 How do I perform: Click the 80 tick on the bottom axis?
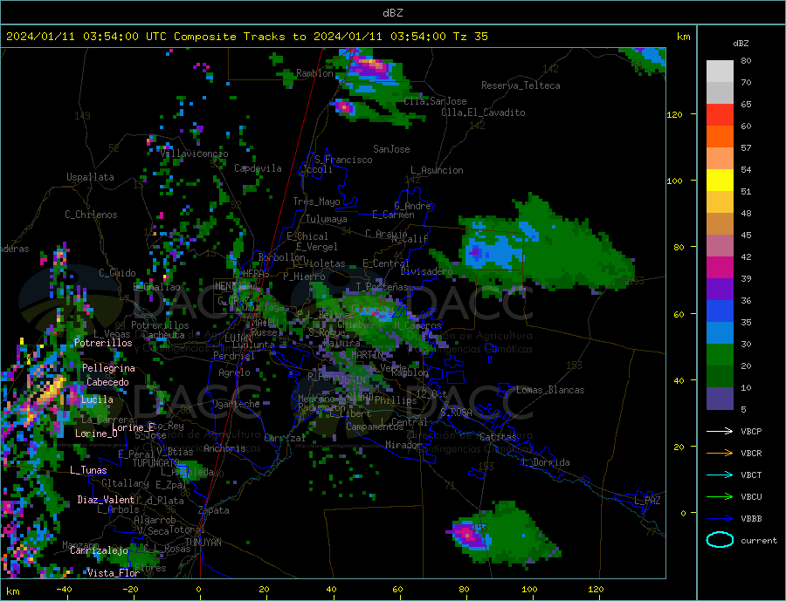(464, 590)
